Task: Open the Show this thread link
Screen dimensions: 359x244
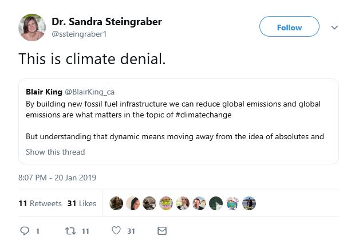Action: tap(55, 152)
